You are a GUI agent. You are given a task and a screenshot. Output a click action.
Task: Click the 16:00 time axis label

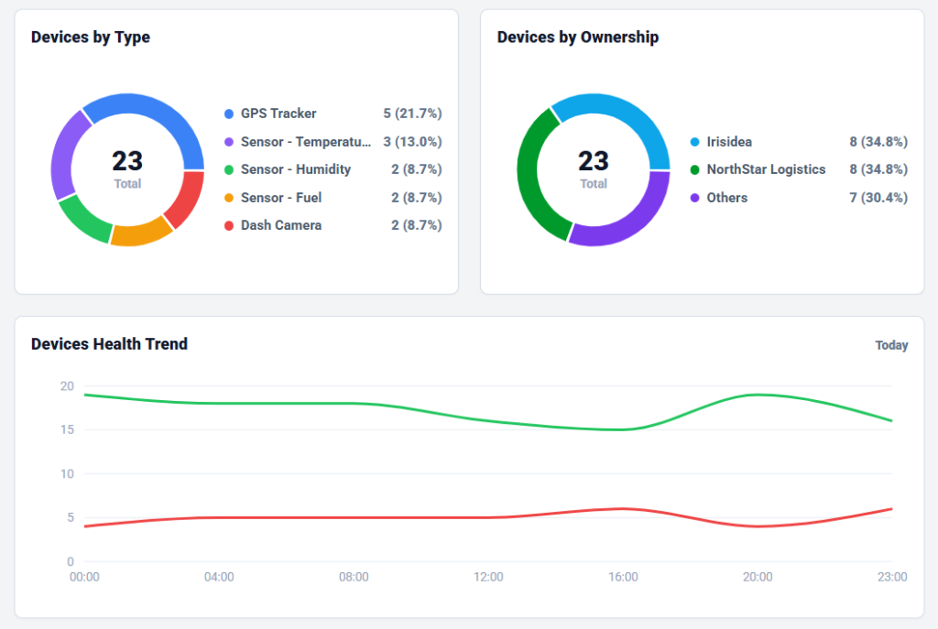tap(623, 577)
